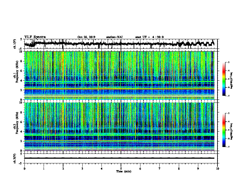Click the "ch.3(V)" axis label

[15, 159]
